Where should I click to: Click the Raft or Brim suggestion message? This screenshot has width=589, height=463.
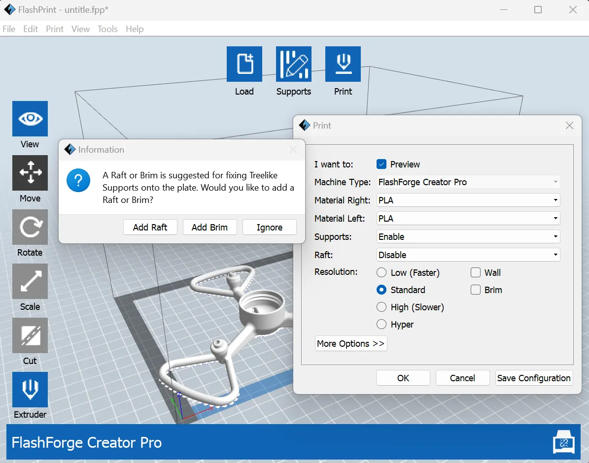[x=198, y=187]
